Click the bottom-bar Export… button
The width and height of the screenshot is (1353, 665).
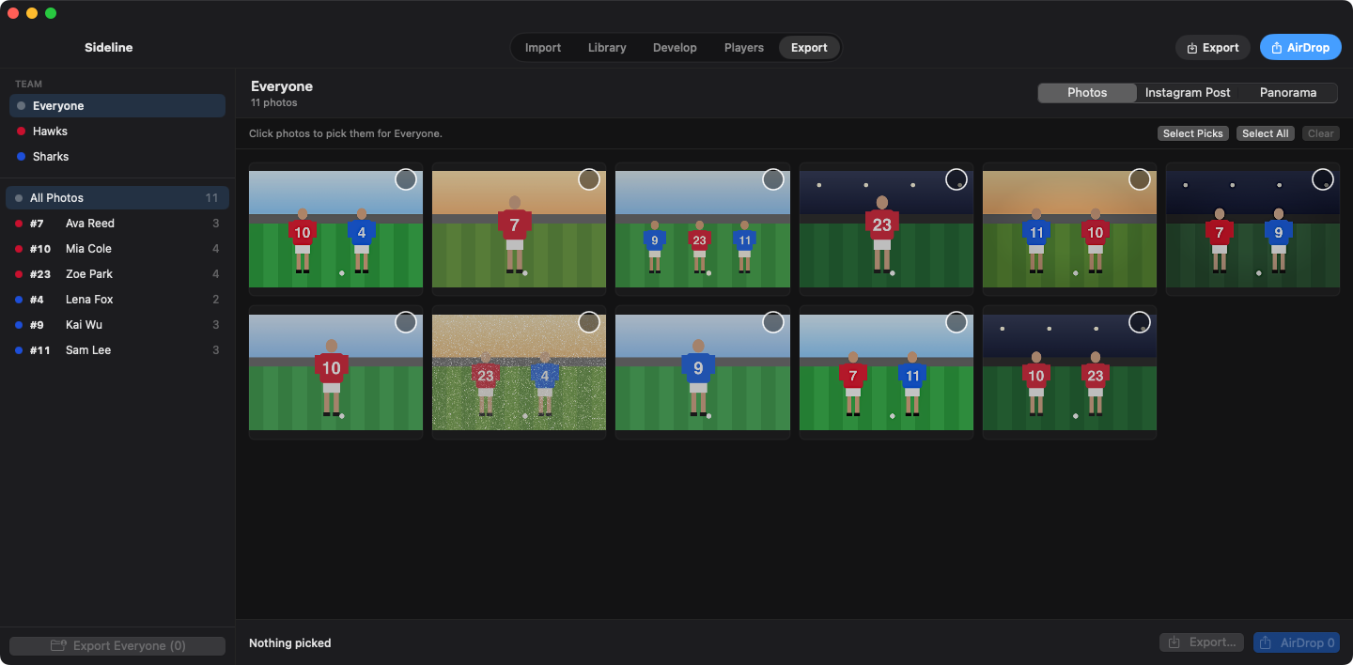(x=1202, y=642)
